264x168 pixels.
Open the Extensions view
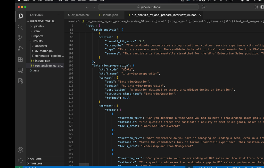tap(20, 59)
